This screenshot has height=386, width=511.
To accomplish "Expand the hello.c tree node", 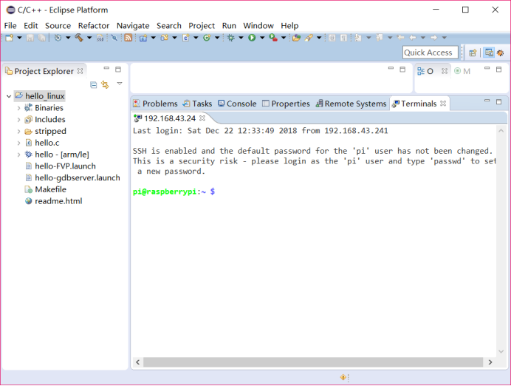I will coord(18,143).
